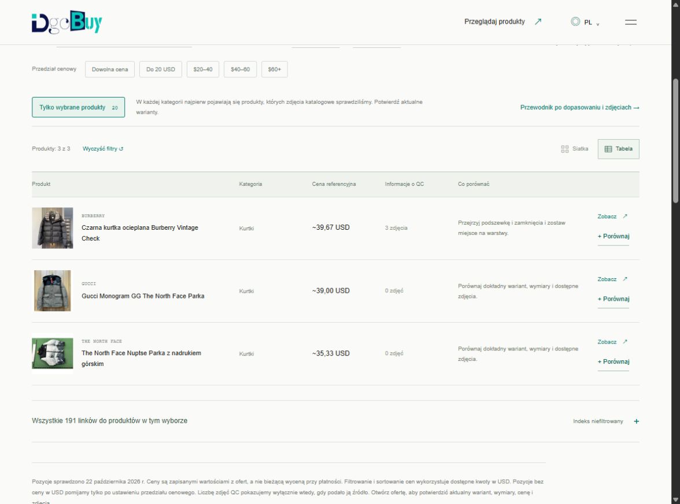Click the ~39,67 USD price cell

[x=331, y=227]
